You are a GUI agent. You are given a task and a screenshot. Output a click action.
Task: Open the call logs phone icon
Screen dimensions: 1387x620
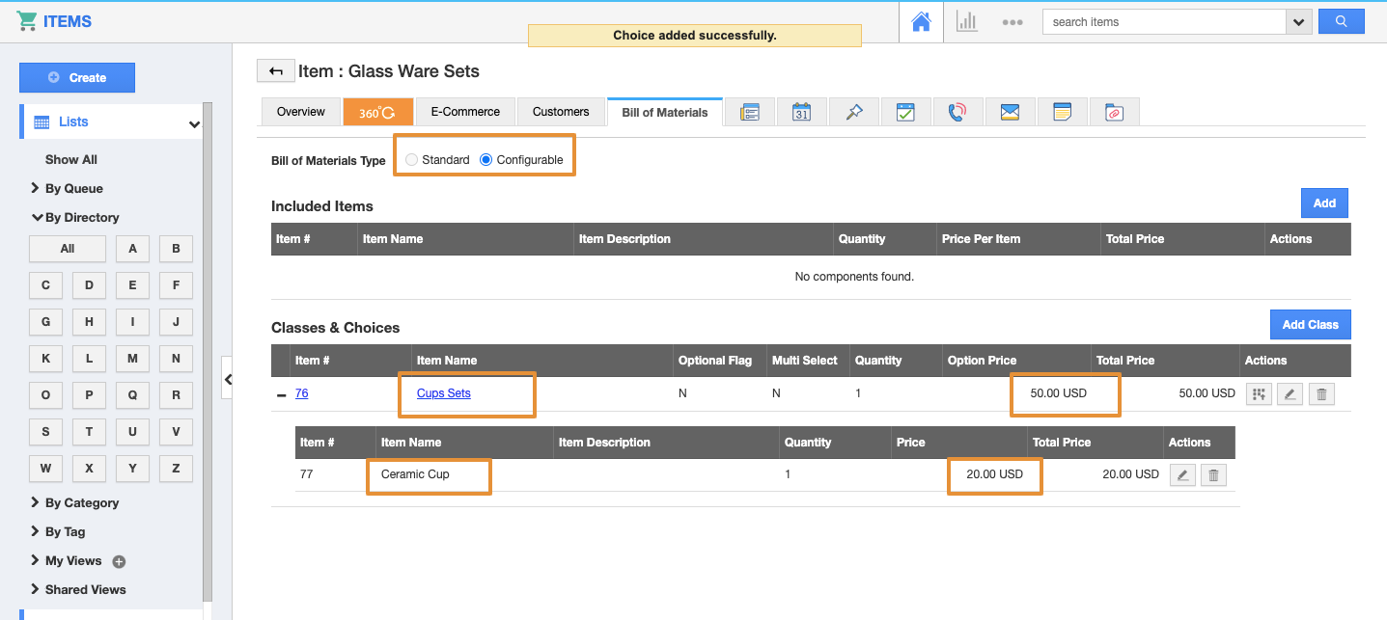pos(957,112)
